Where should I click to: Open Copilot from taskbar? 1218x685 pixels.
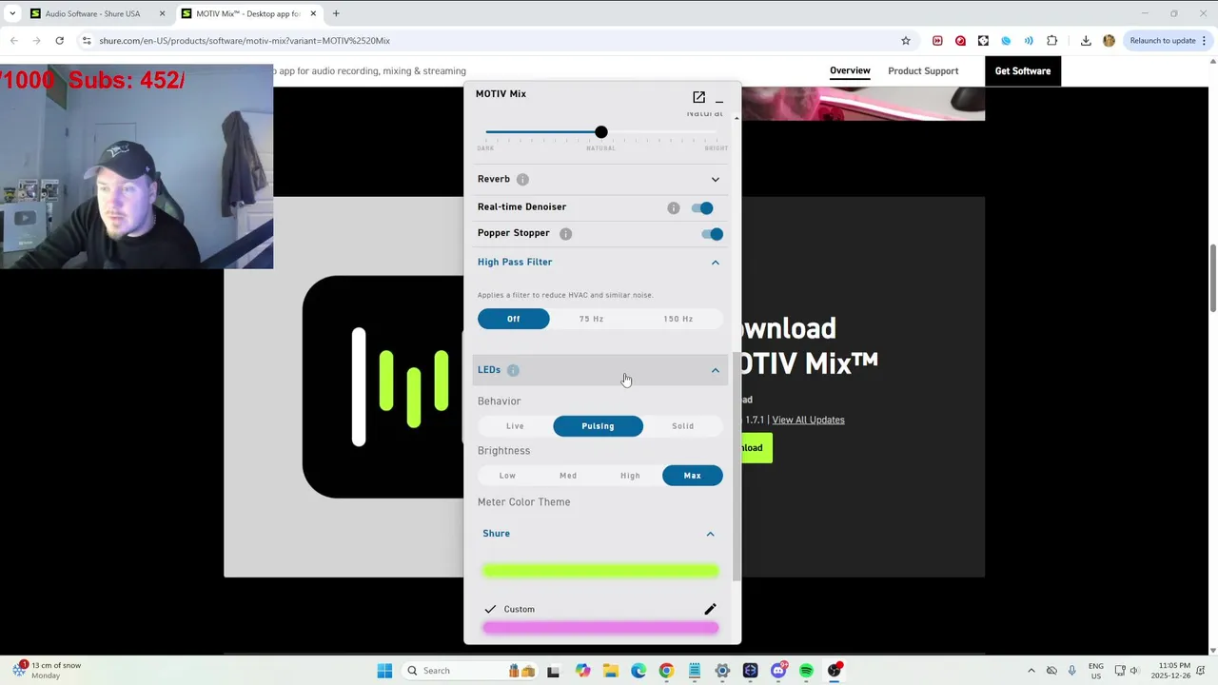(x=582, y=671)
